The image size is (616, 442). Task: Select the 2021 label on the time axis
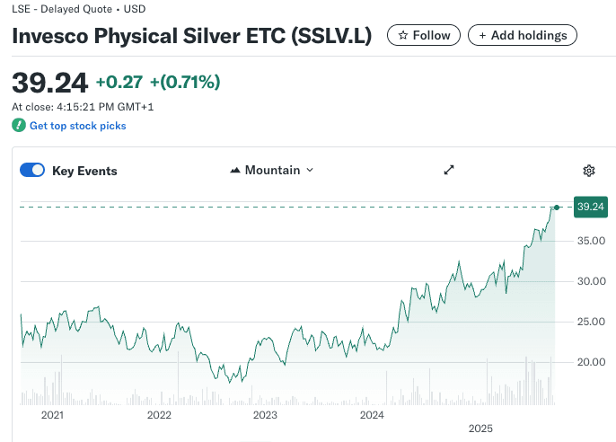(53, 415)
